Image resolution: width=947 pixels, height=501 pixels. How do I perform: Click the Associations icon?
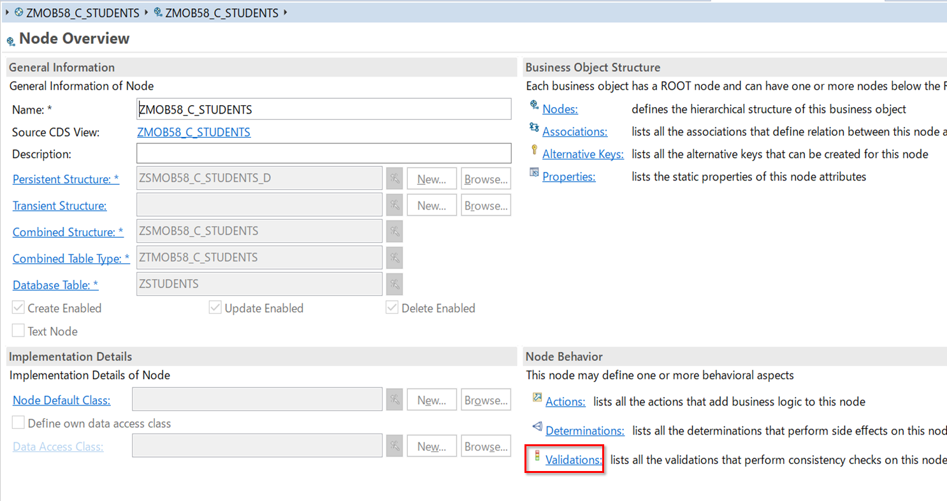tap(534, 127)
